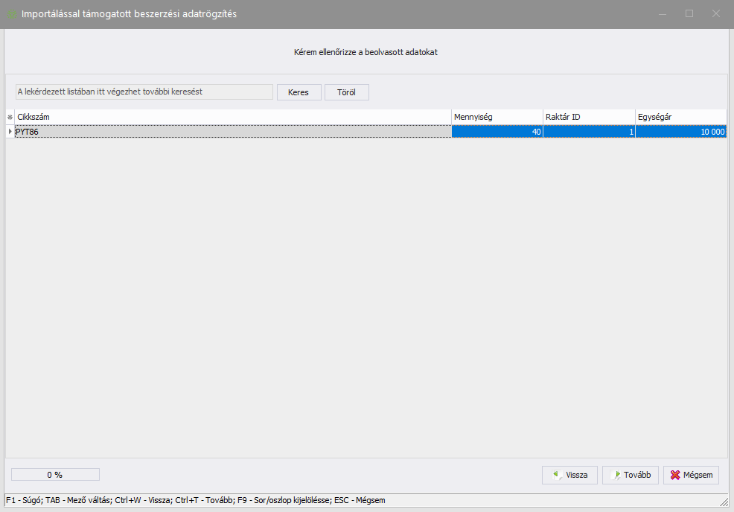Click the Raktár ID column header

[x=588, y=117]
